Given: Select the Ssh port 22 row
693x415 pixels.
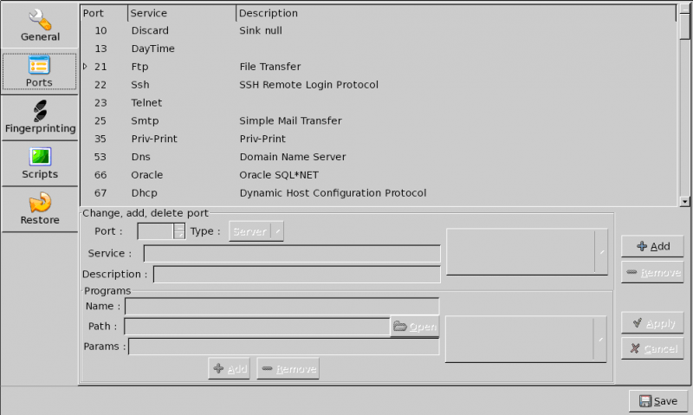Looking at the screenshot, I should [260, 85].
